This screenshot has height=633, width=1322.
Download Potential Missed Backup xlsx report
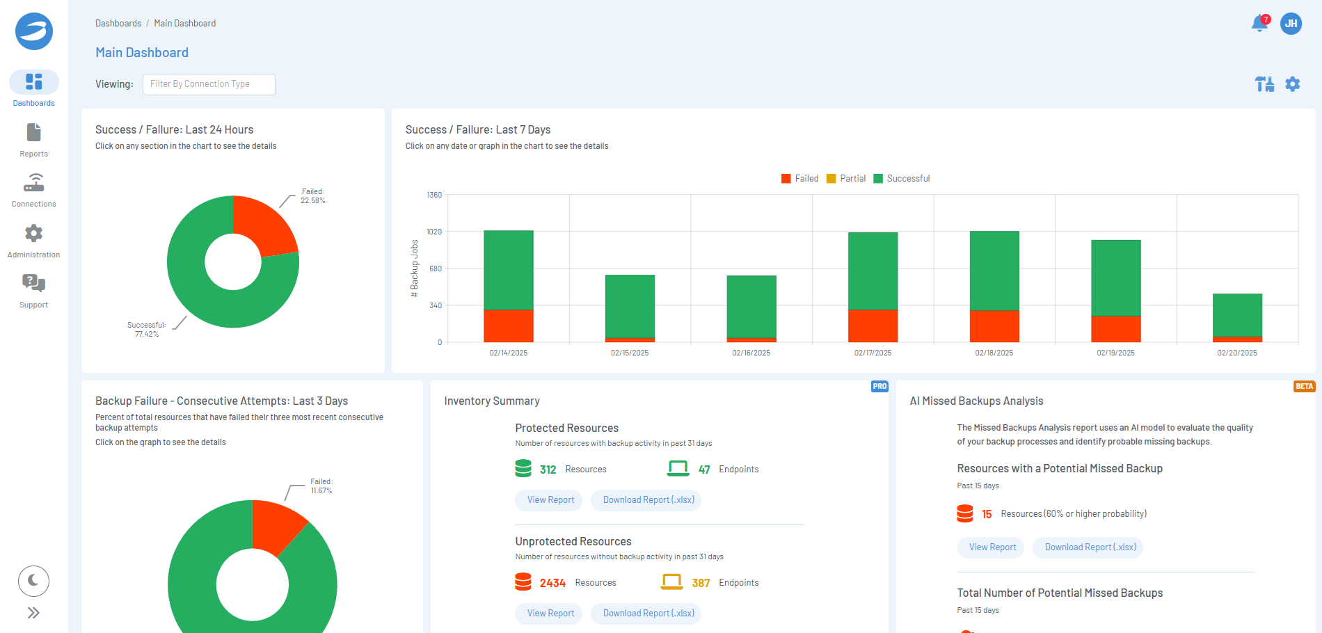click(1089, 547)
